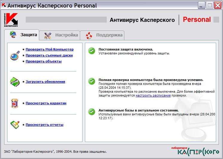Click the lifebuoy icon on Поддержка tab

point(89,36)
